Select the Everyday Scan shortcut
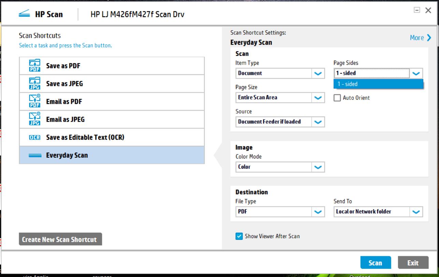This screenshot has height=277, width=439. pyautogui.click(x=112, y=155)
